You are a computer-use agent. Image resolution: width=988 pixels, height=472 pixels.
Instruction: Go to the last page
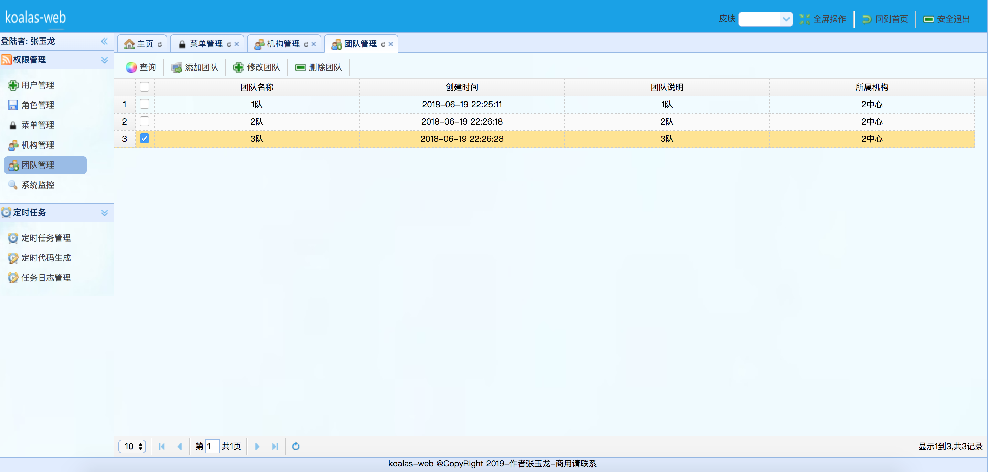click(275, 446)
